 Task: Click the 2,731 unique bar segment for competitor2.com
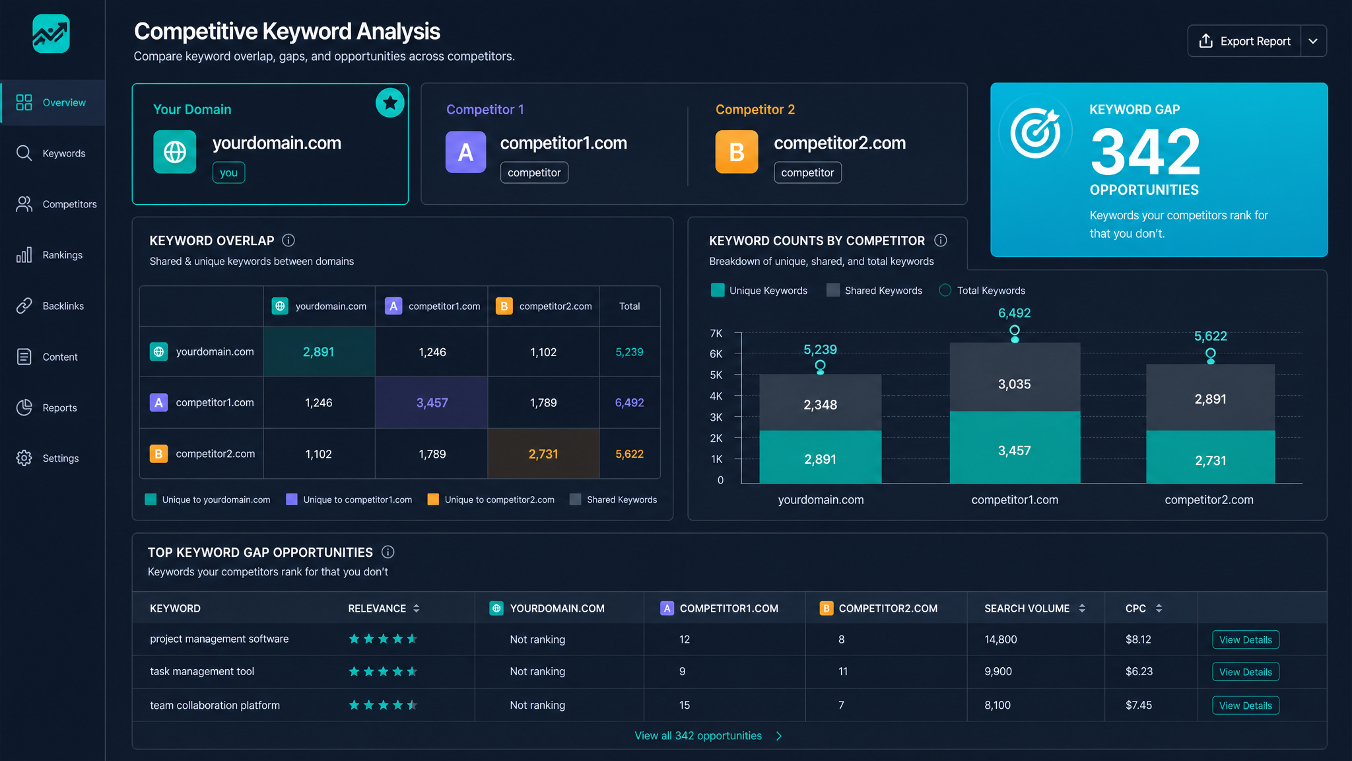(x=1210, y=457)
